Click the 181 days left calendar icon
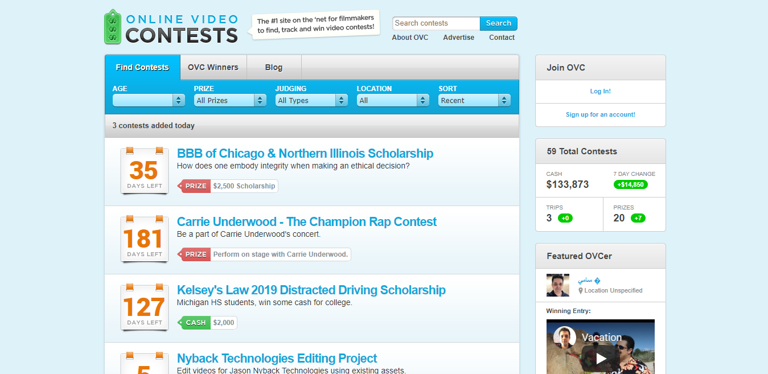 click(144, 239)
